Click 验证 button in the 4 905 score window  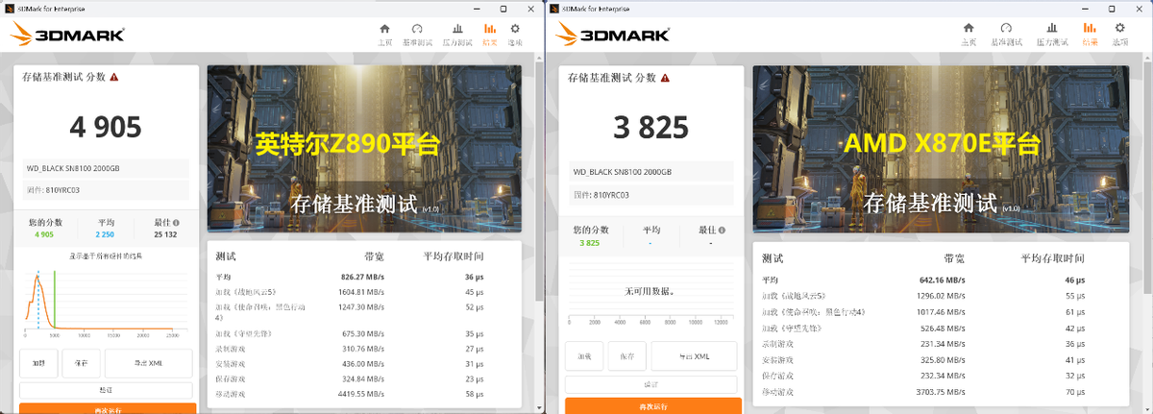point(106,390)
